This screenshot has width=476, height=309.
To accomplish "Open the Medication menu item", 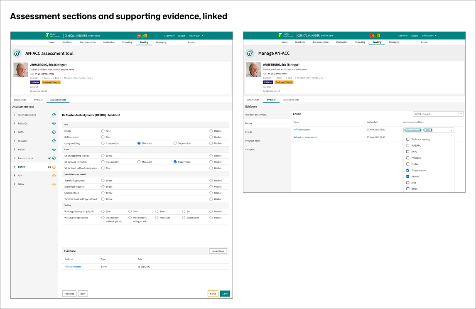I will click(108, 42).
